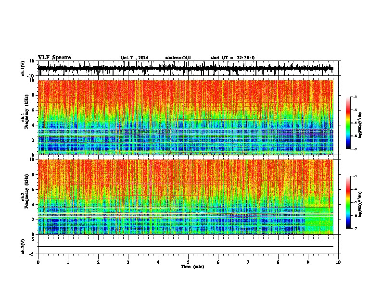The width and height of the screenshot is (381, 294).
Task: Click the "6" tick on the time axis
Action: point(218,262)
